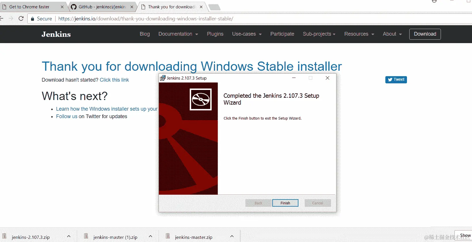Open the Plugins menu item
Screen dimensions: 472x242
click(215, 34)
